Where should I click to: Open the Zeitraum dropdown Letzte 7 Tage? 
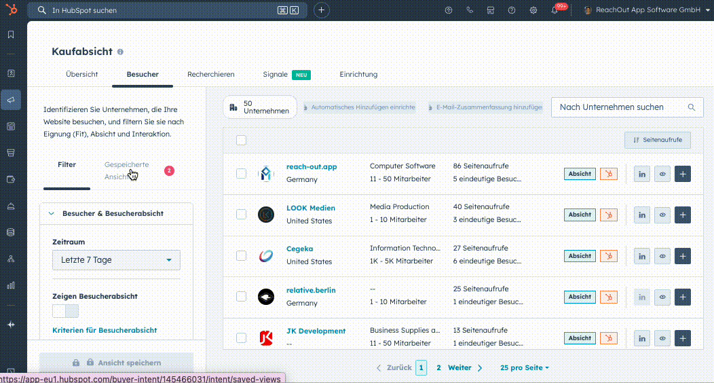[x=116, y=260]
